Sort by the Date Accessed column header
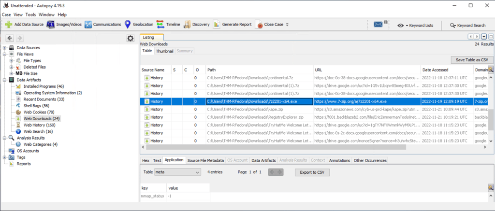The width and height of the screenshot is (495, 211). click(x=447, y=70)
